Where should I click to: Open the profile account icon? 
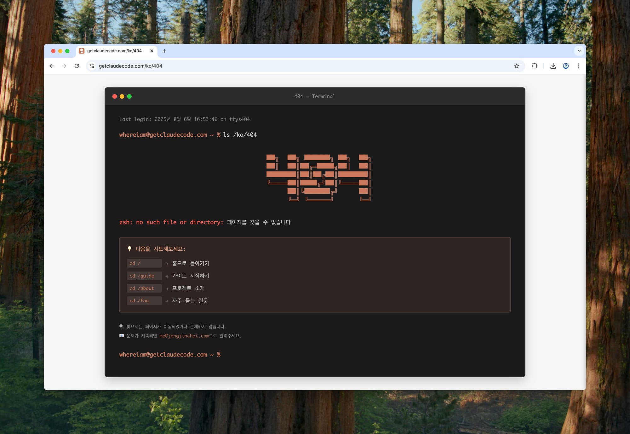[x=566, y=66]
